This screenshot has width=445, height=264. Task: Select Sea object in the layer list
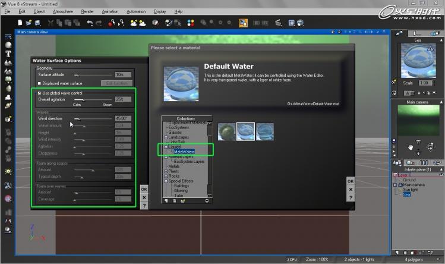pos(407,194)
